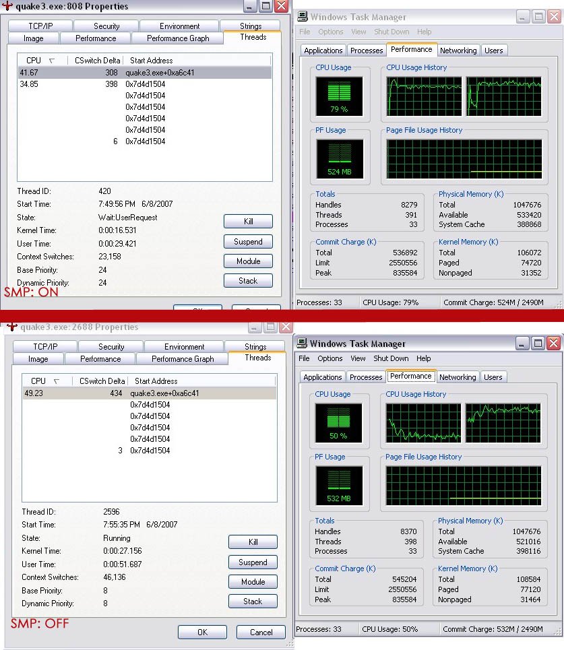This screenshot has width=564, height=650.
Task: Click quake3.exe:808 Properties title bar icon
Action: coord(7,6)
